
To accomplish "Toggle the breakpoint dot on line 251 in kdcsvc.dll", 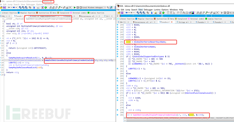I will tap(118, 42).
